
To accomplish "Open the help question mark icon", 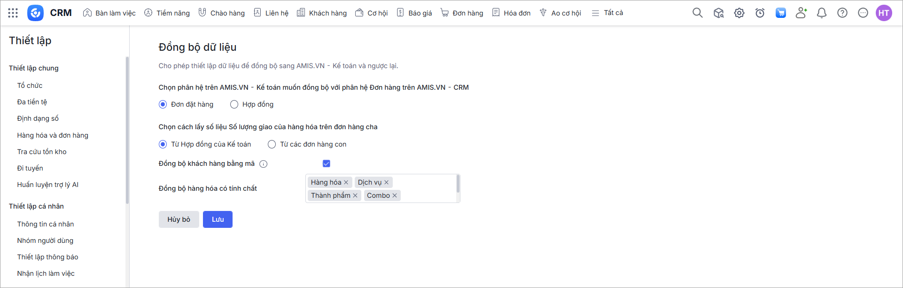I will tap(842, 13).
